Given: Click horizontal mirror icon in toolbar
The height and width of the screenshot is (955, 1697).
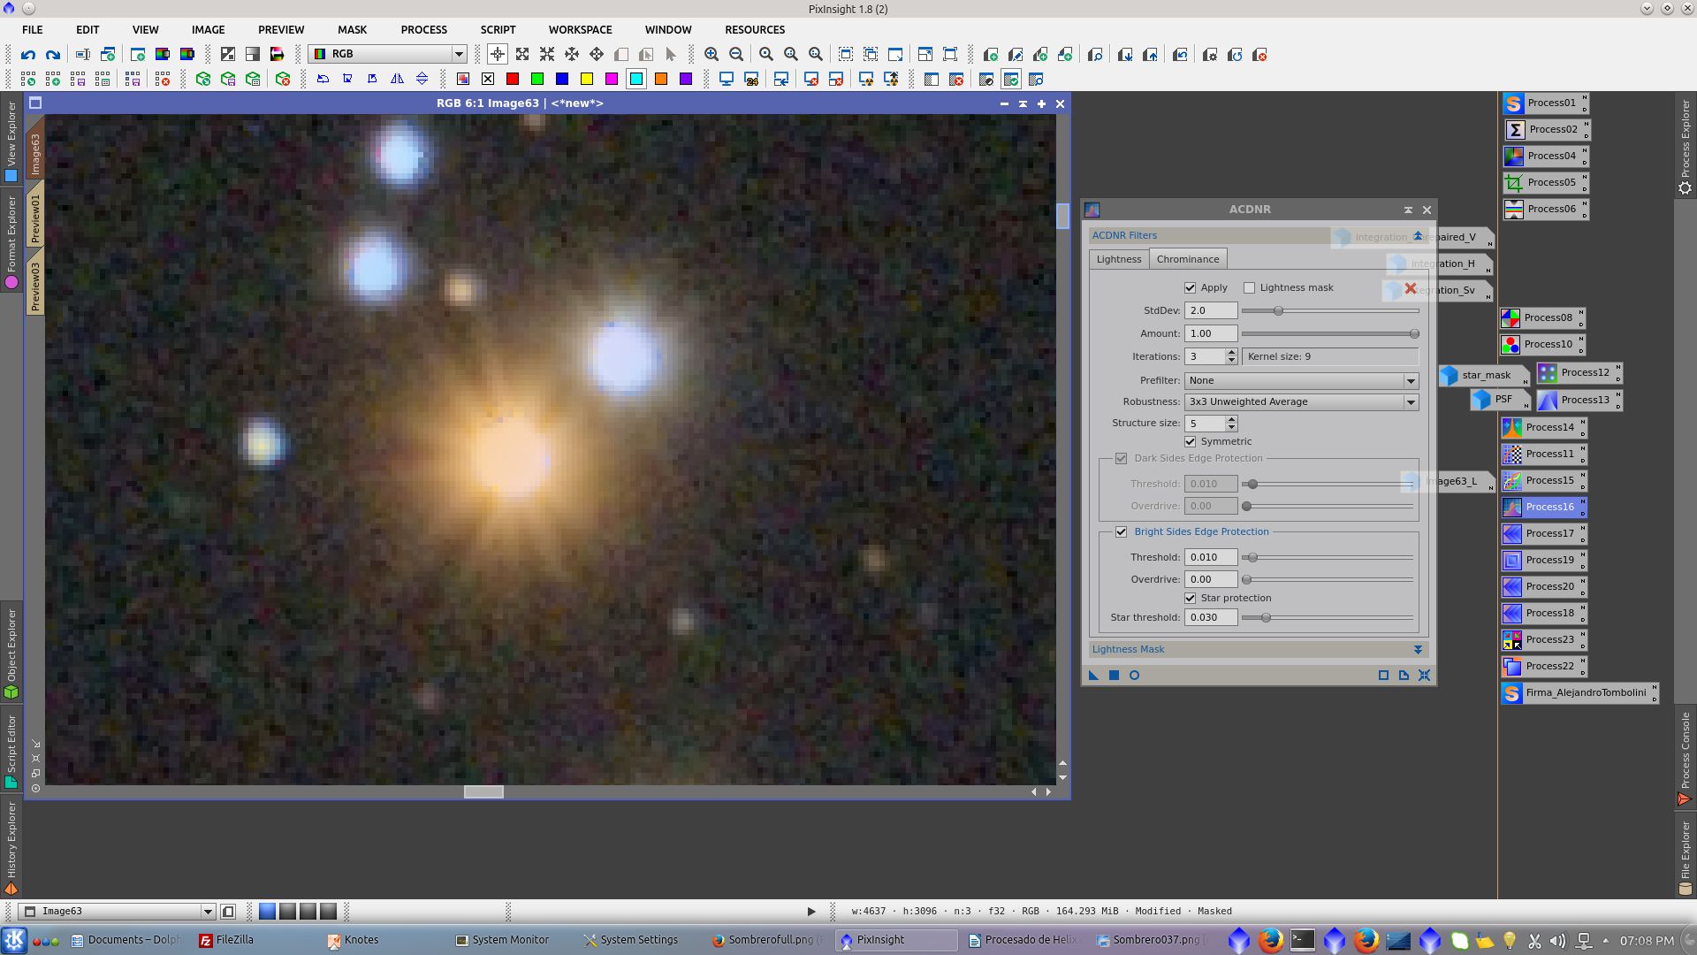Looking at the screenshot, I should pyautogui.click(x=397, y=80).
